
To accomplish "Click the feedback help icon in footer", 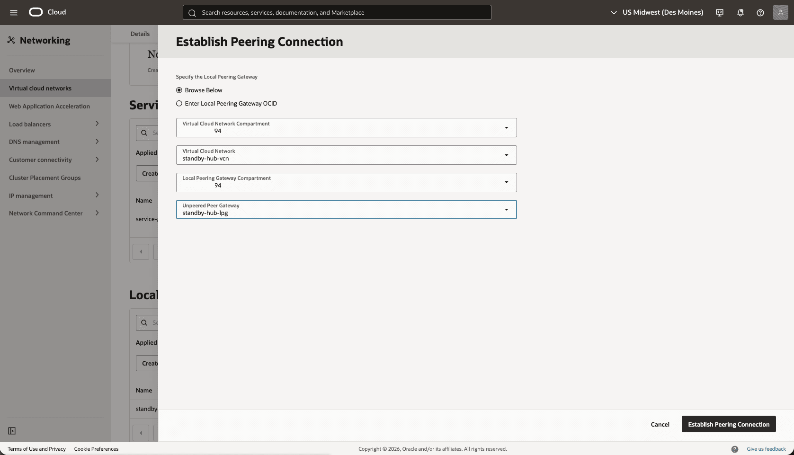I will tap(735, 449).
